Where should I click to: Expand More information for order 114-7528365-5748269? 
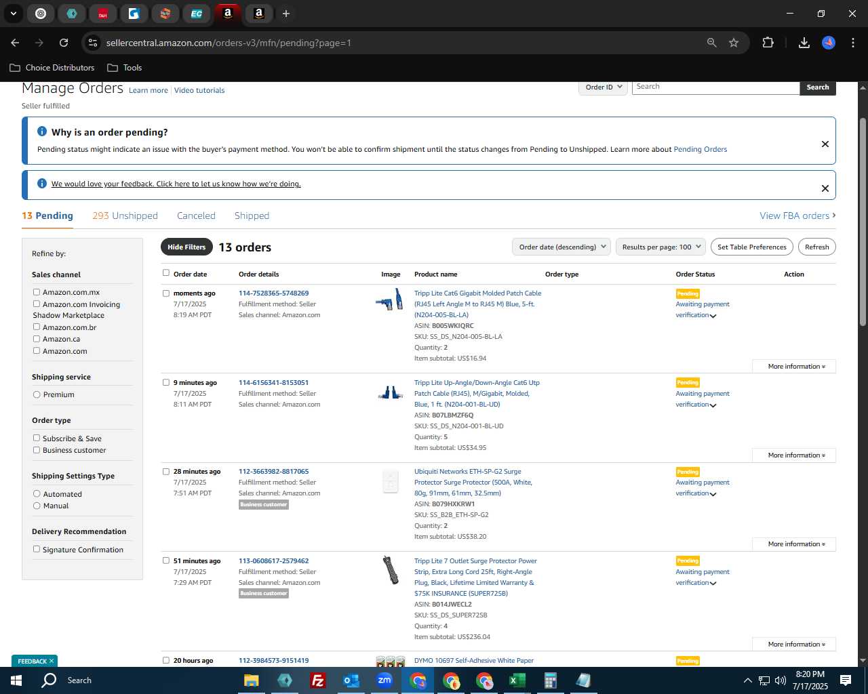[794, 367]
